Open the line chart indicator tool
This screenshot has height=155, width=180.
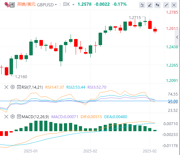tap(142, 5)
